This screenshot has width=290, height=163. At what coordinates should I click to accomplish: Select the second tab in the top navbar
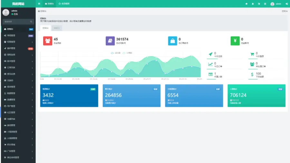pyautogui.click(x=64, y=4)
